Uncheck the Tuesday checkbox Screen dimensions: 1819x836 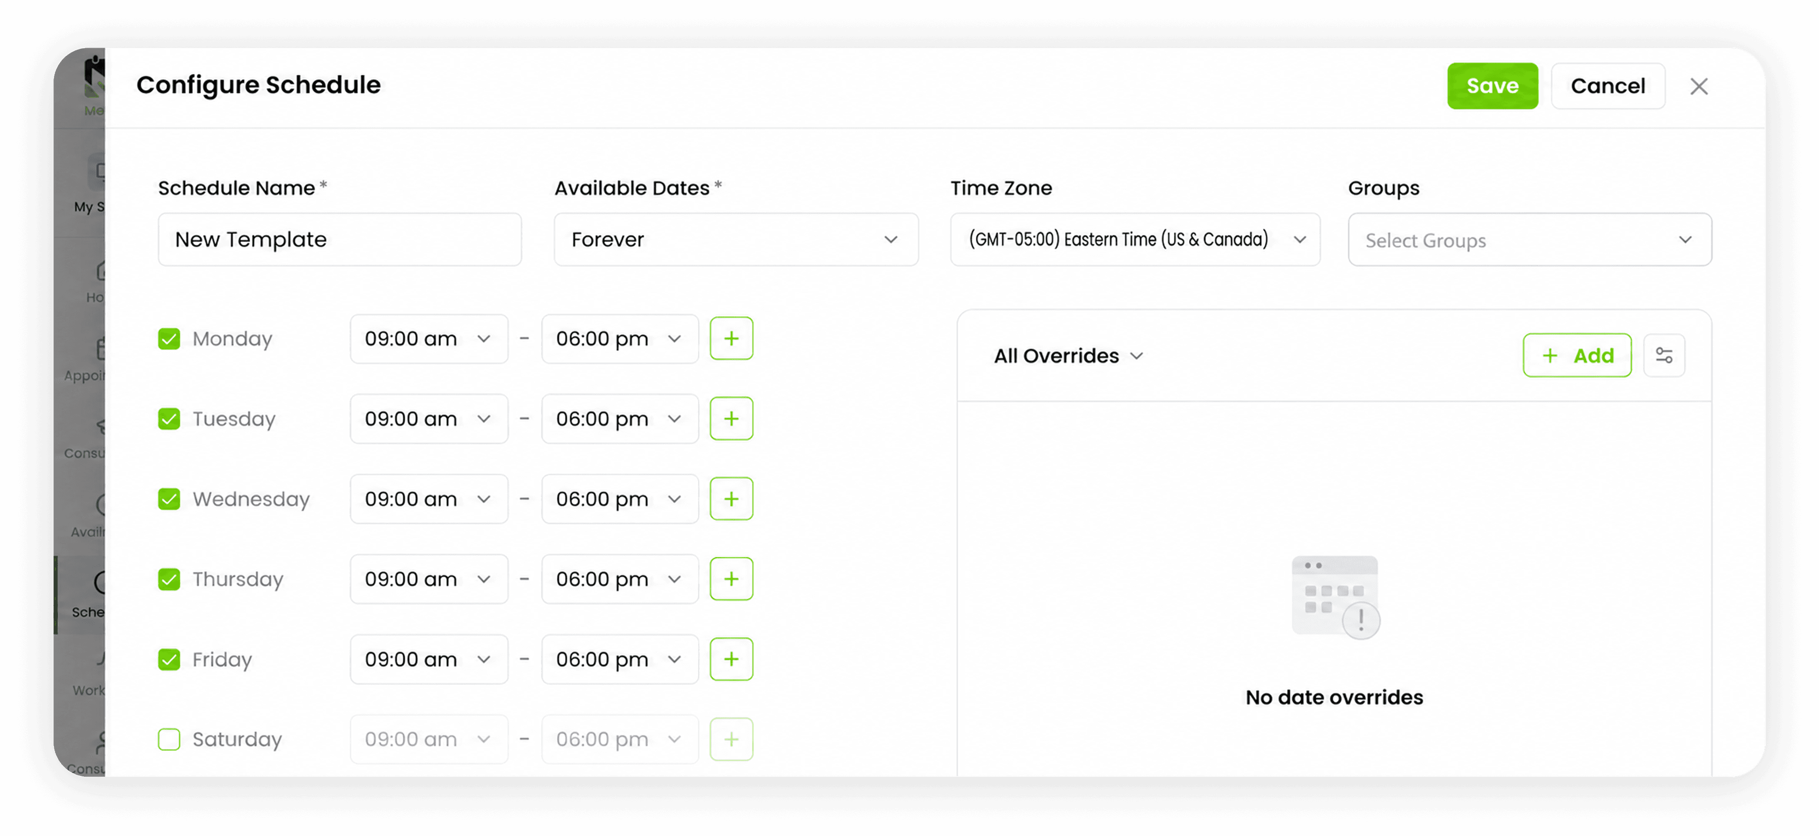169,418
